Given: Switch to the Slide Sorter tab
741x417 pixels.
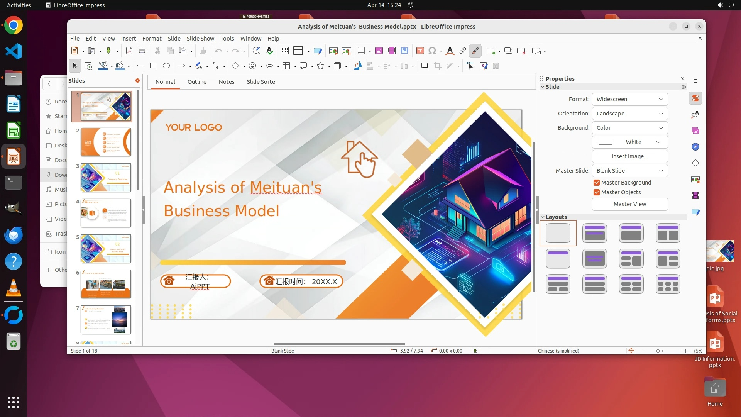Looking at the screenshot, I should pos(262,82).
